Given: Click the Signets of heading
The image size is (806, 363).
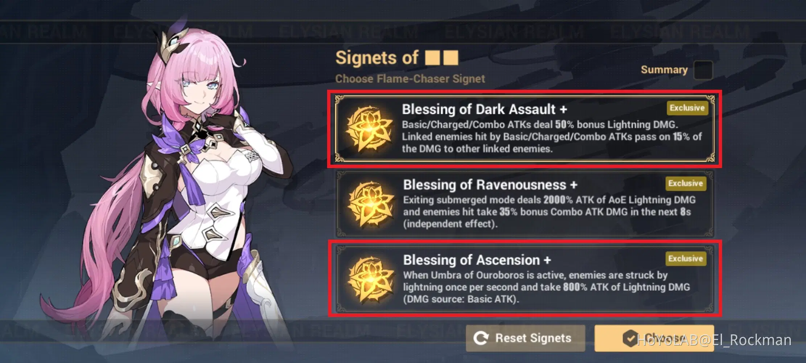Looking at the screenshot, I should pos(397,58).
